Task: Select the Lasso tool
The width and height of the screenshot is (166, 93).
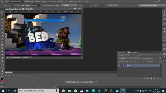Action: 2,19
